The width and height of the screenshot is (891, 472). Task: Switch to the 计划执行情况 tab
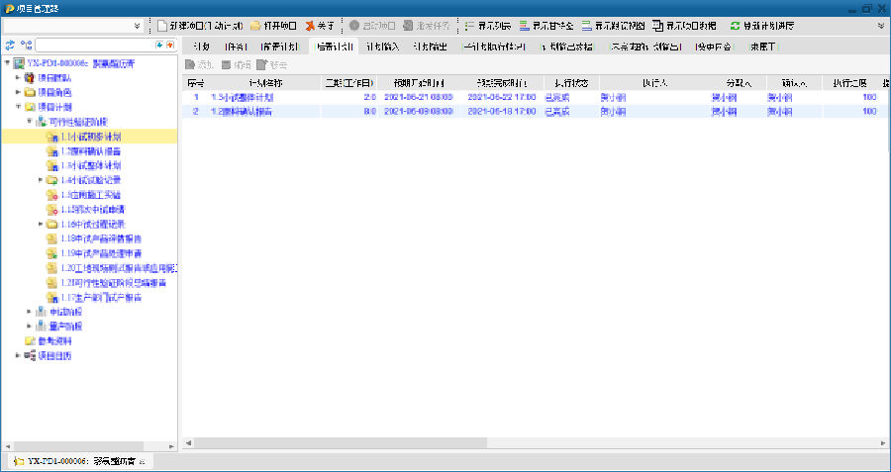pyautogui.click(x=494, y=47)
